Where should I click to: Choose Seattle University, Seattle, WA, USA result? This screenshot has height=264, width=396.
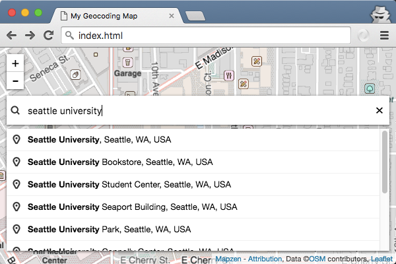click(x=193, y=140)
